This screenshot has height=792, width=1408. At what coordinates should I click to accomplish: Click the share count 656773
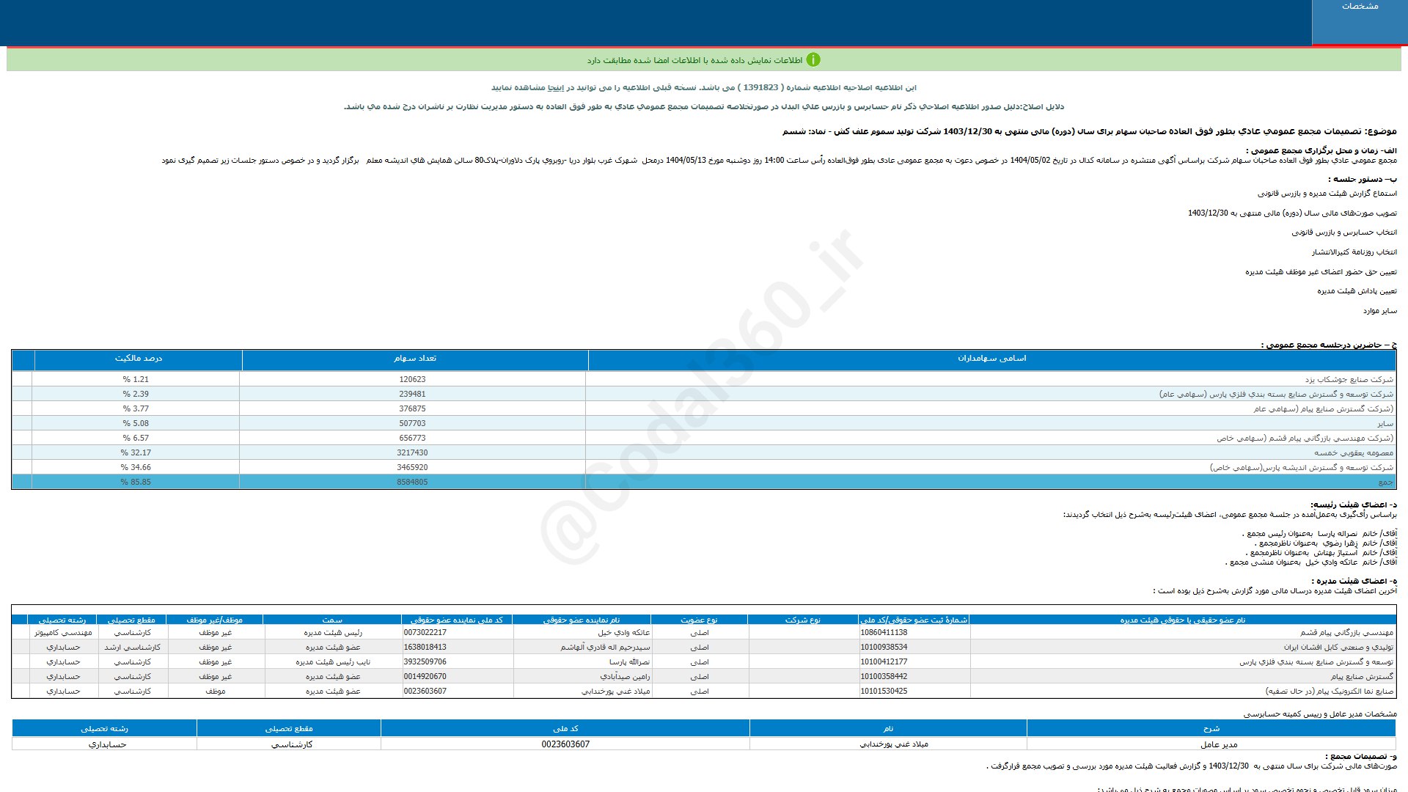pos(412,439)
